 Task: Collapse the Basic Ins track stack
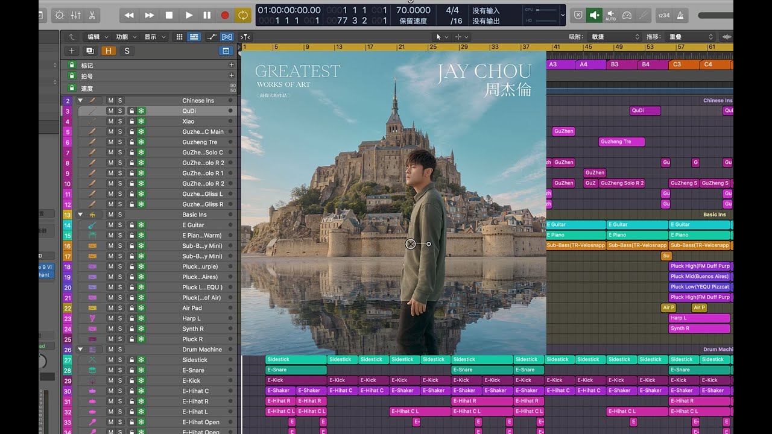[x=80, y=215]
